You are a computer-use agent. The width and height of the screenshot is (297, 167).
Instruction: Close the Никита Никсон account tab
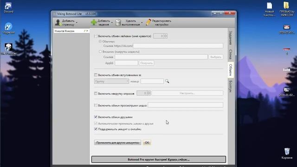87,31
